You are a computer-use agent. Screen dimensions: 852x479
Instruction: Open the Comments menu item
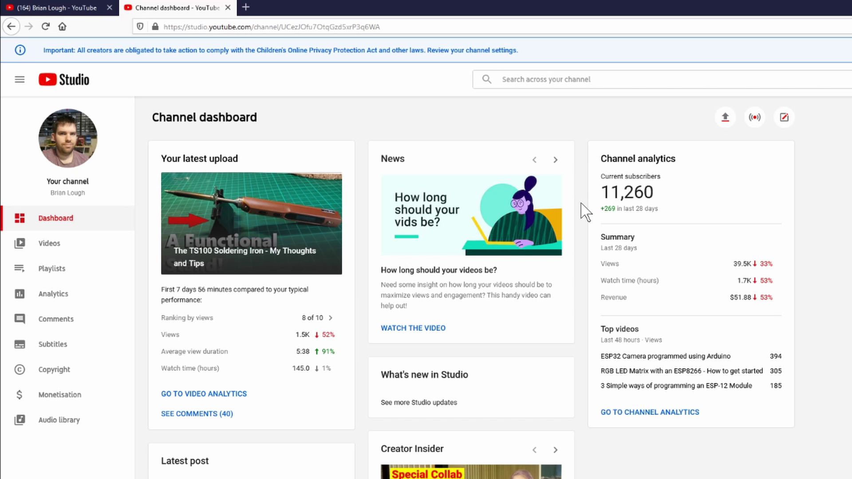(67, 319)
